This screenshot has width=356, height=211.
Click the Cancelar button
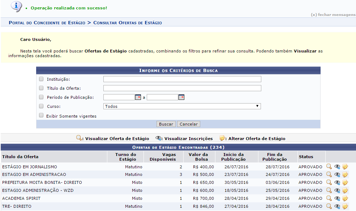(x=189, y=124)
